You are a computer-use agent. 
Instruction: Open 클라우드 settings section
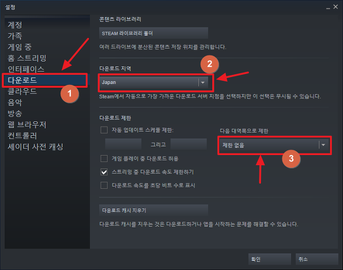(22, 91)
